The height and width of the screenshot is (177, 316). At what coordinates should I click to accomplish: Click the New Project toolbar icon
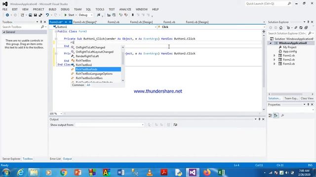tap(22, 15)
